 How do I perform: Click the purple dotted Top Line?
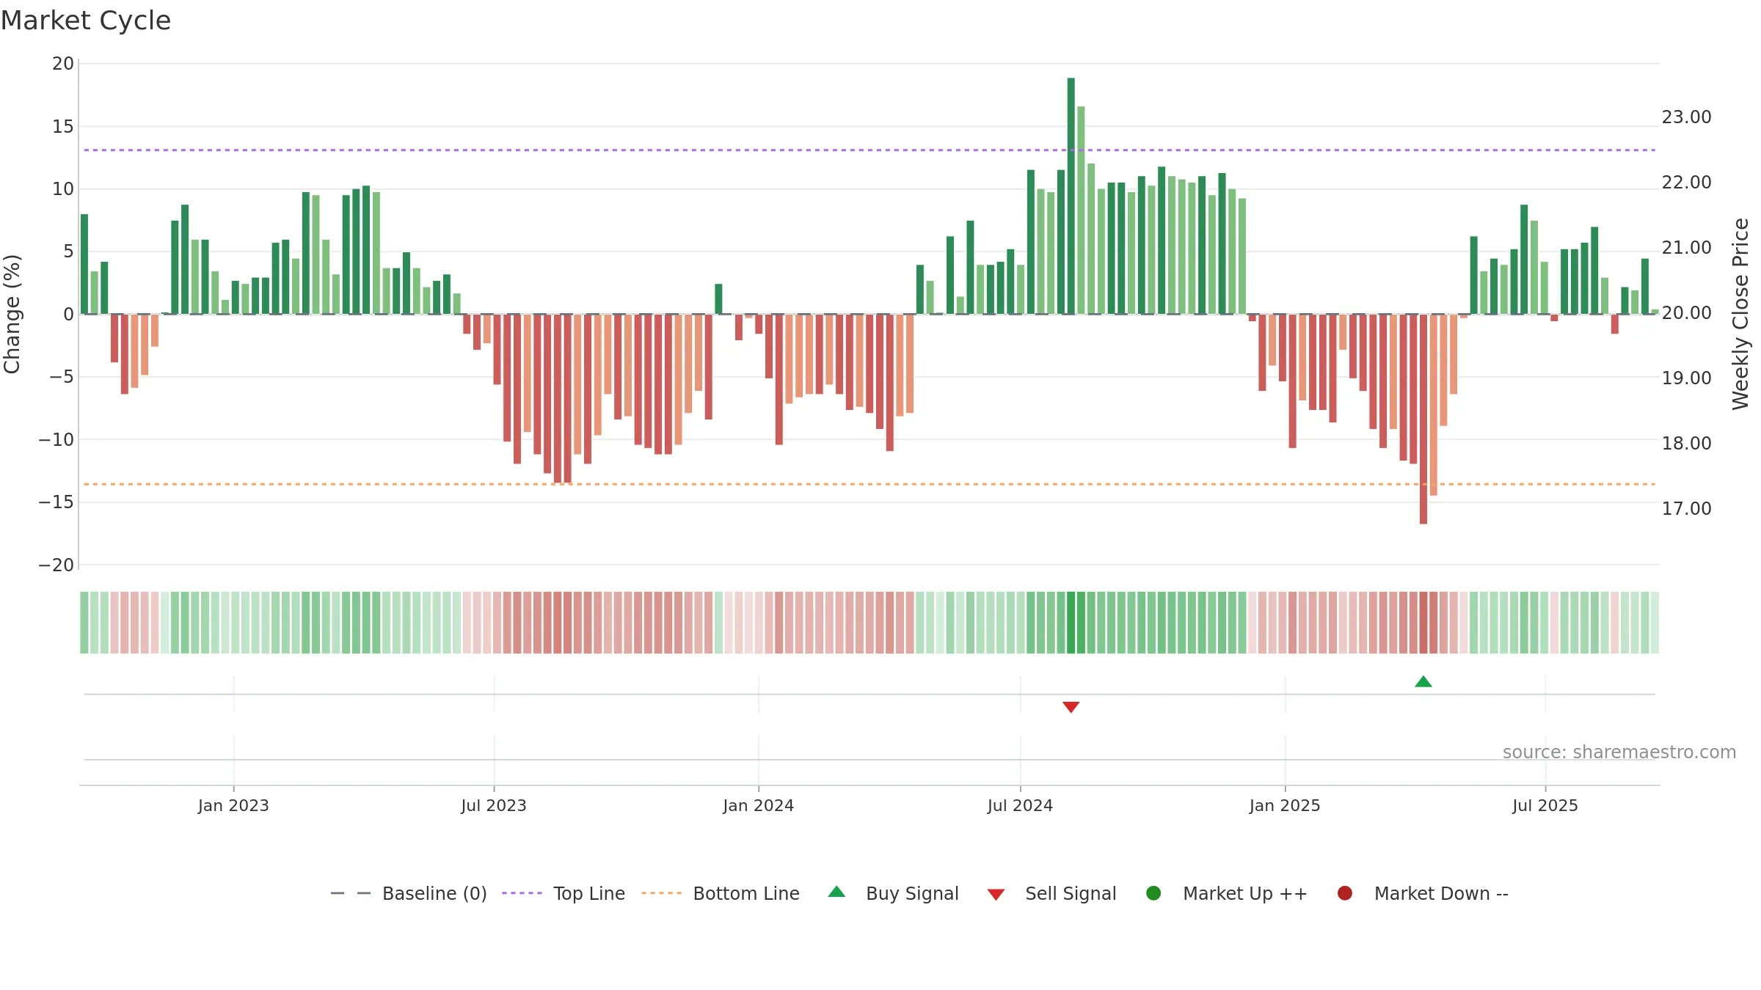tap(869, 150)
